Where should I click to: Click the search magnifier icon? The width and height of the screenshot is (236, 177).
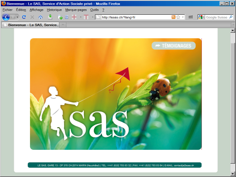pos(231,17)
